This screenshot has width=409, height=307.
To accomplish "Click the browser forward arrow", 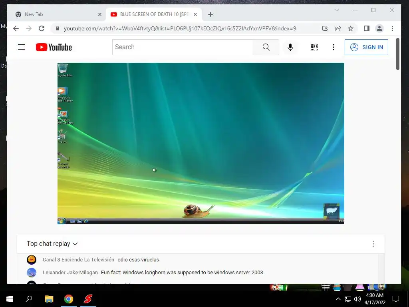I will tap(29, 28).
